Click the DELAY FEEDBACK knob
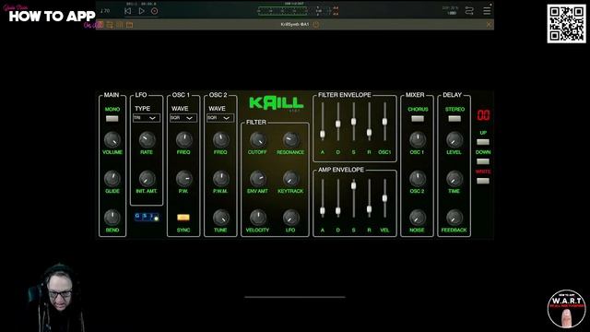The width and height of the screenshot is (590, 332). (x=454, y=218)
